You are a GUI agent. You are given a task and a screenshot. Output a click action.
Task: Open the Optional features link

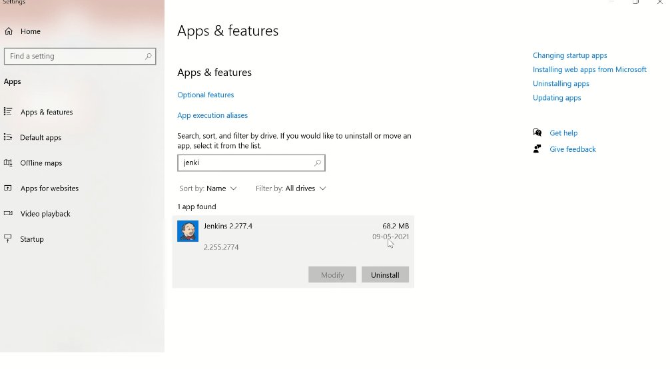point(205,95)
